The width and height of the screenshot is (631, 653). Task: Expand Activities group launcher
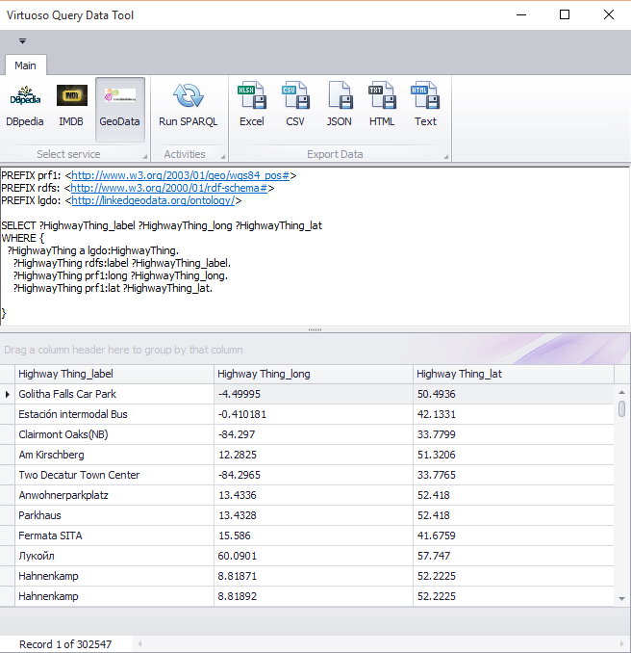[x=222, y=157]
